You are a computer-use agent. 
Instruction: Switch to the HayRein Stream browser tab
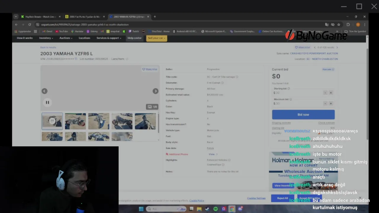(x=41, y=17)
